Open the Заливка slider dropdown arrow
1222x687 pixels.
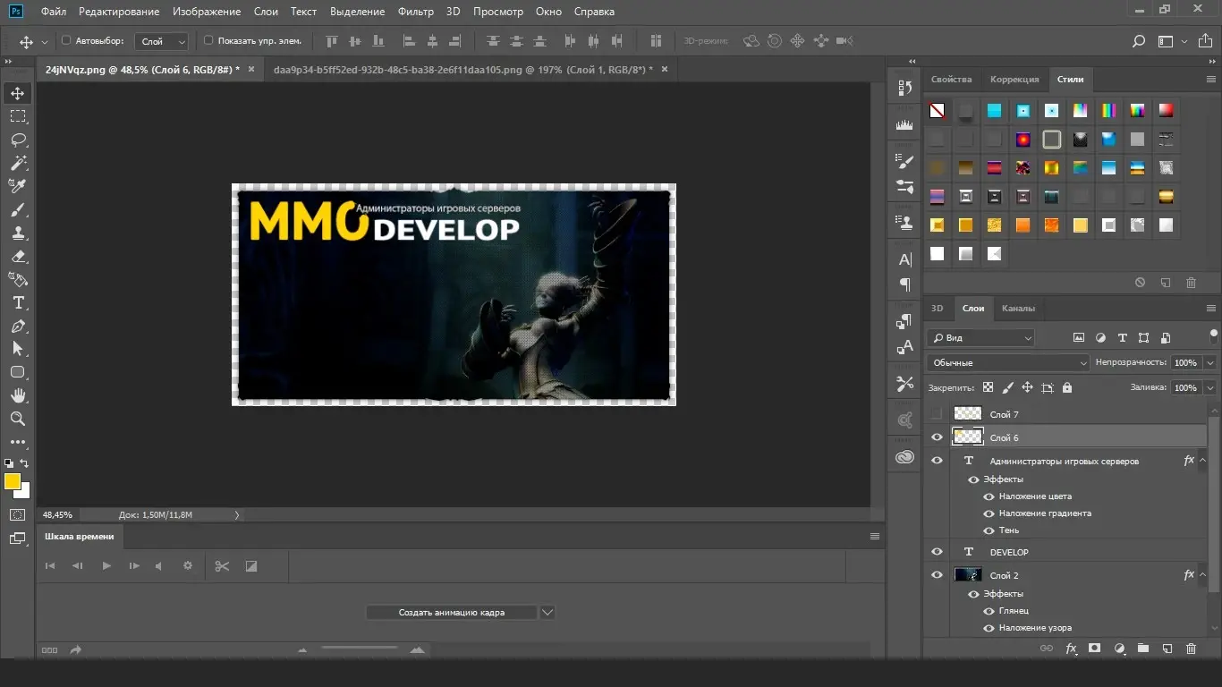point(1210,387)
